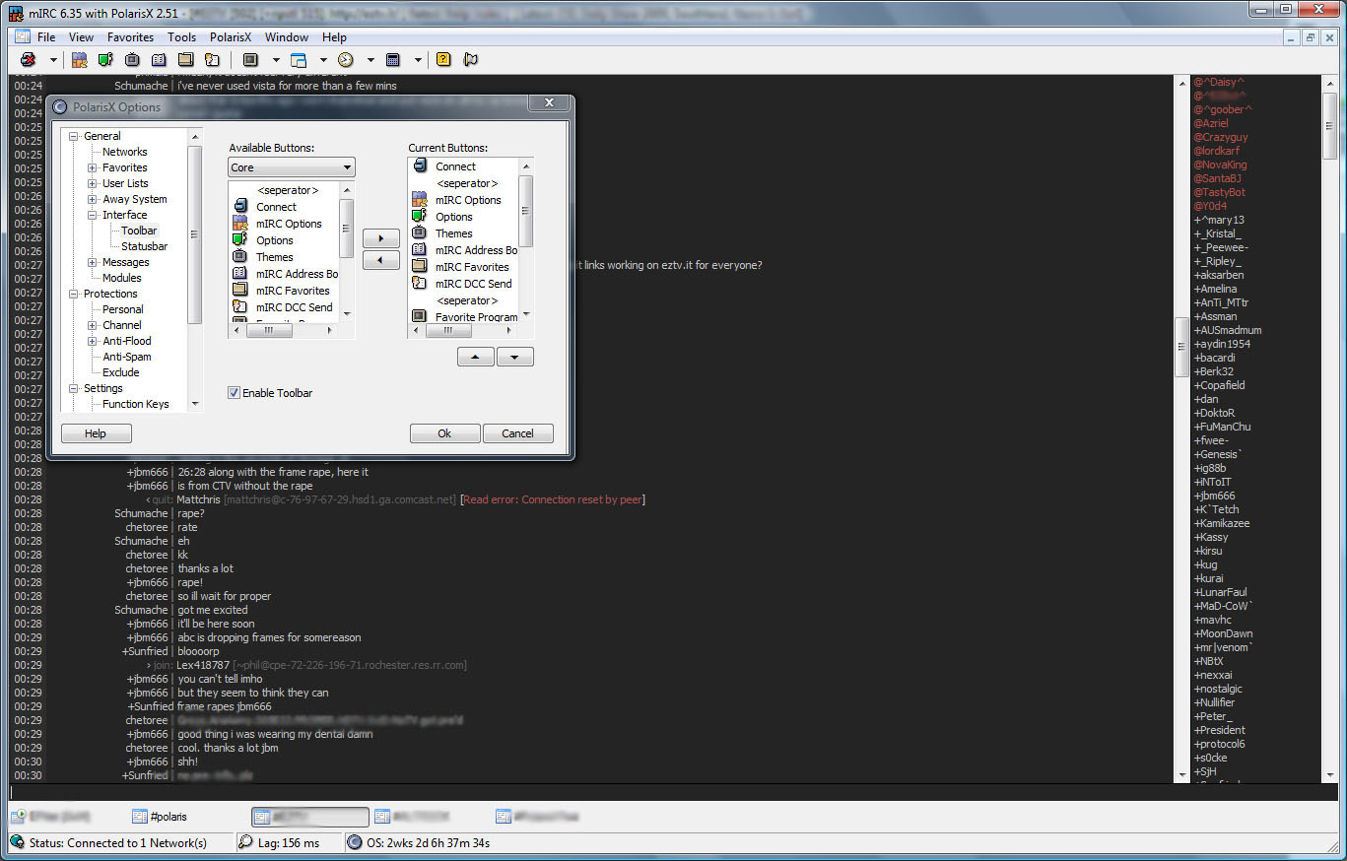The image size is (1347, 861).
Task: Click the clock icon in the toolbar
Action: [x=346, y=60]
